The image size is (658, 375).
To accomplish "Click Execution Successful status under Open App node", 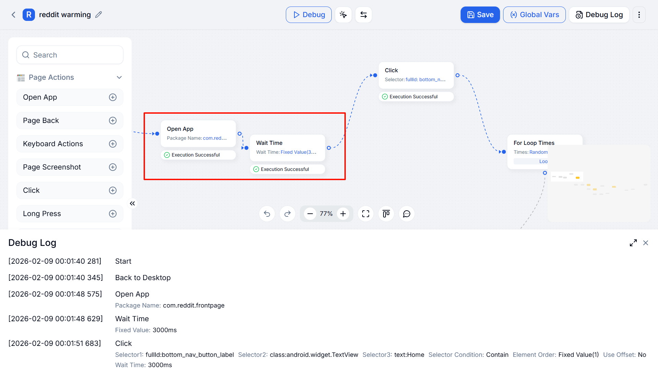I will [198, 155].
